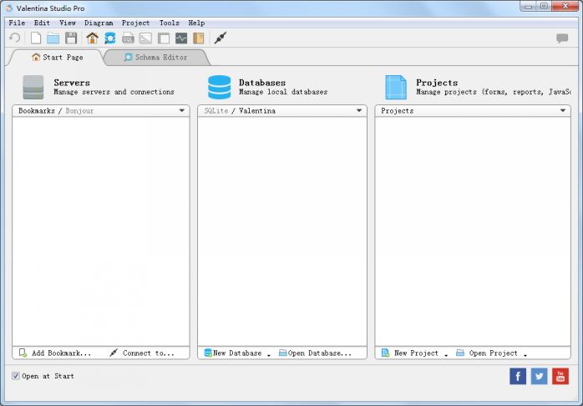Open the Project menu
The image size is (583, 406).
(135, 23)
